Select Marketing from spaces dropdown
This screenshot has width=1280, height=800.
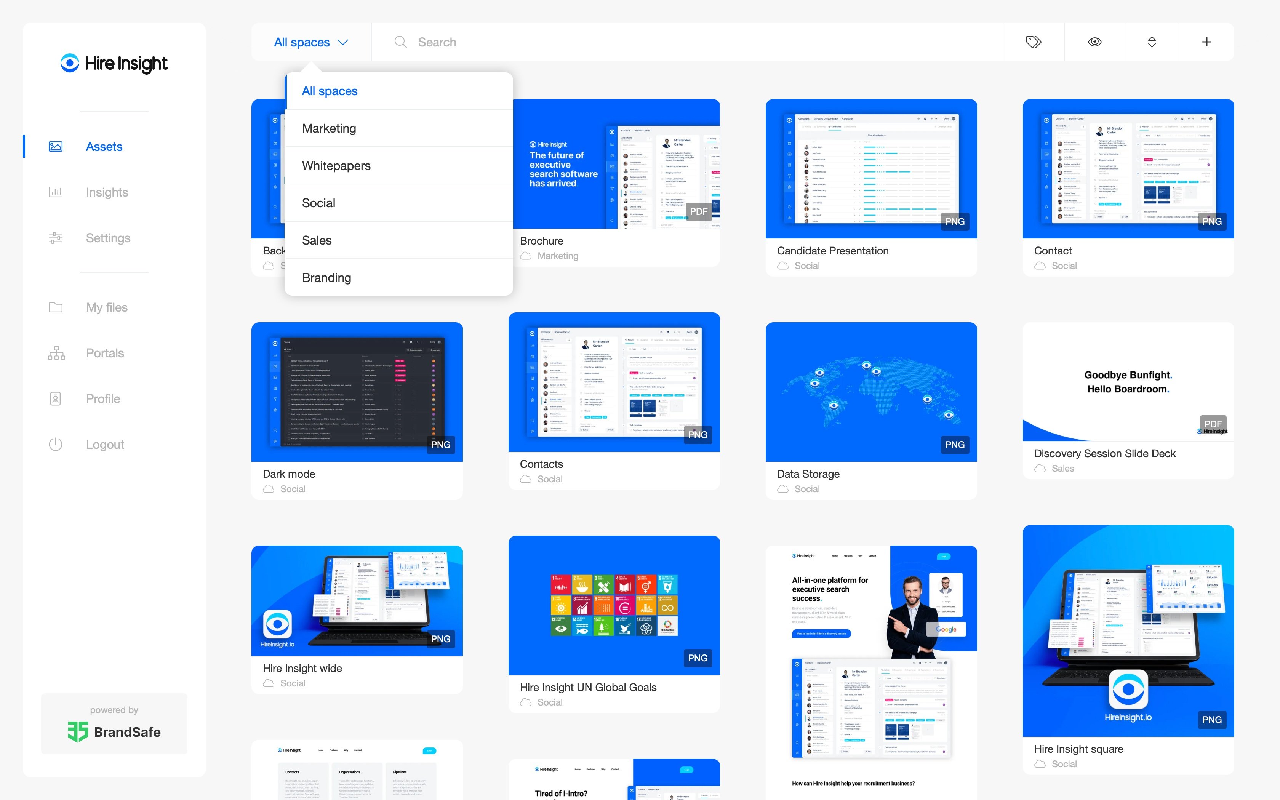[x=329, y=128]
